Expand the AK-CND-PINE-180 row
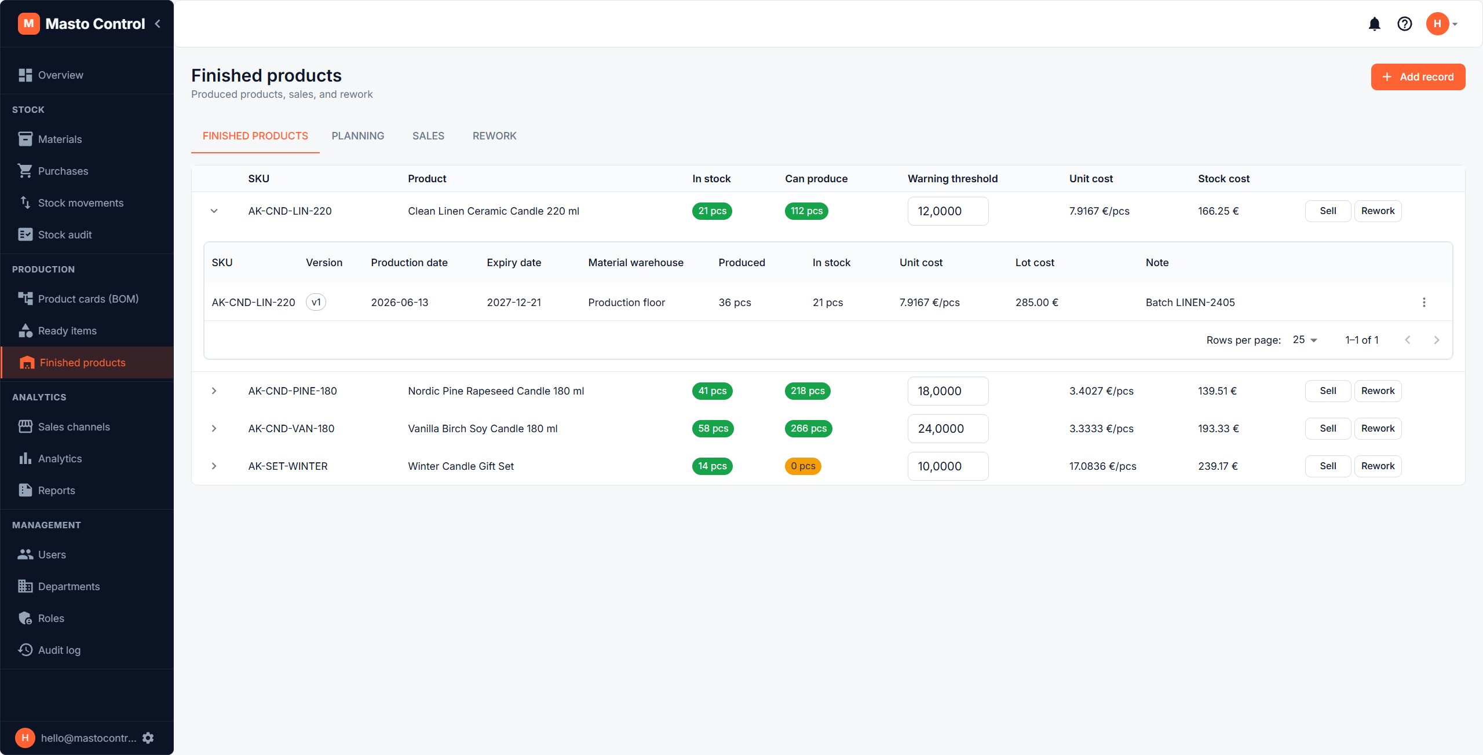Viewport: 1483px width, 755px height. 214,391
